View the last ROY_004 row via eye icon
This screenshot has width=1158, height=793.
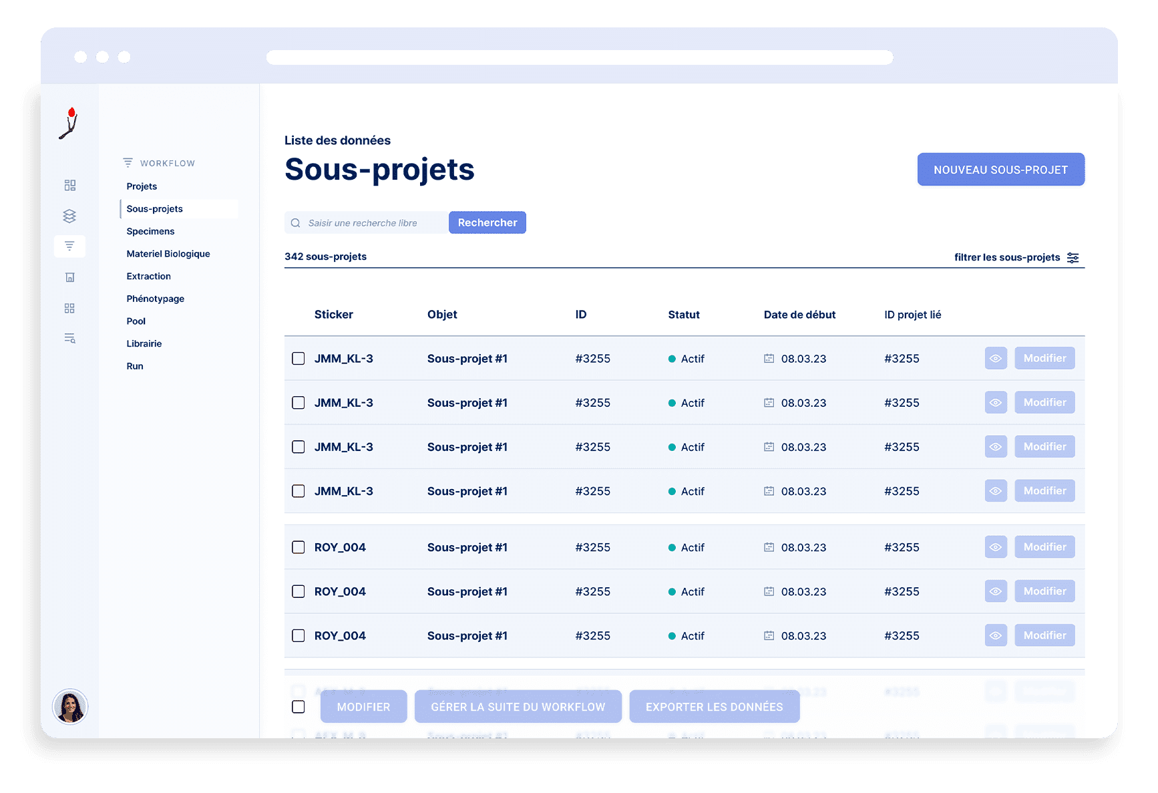pos(995,635)
